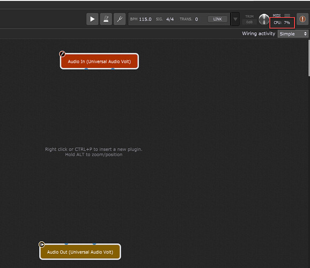Expand the tempo bar dropdown arrow
310x268 pixels.
click(235, 19)
